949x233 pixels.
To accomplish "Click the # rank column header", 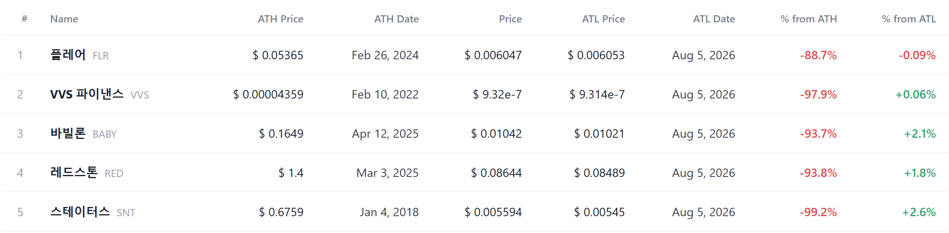I will tap(24, 19).
